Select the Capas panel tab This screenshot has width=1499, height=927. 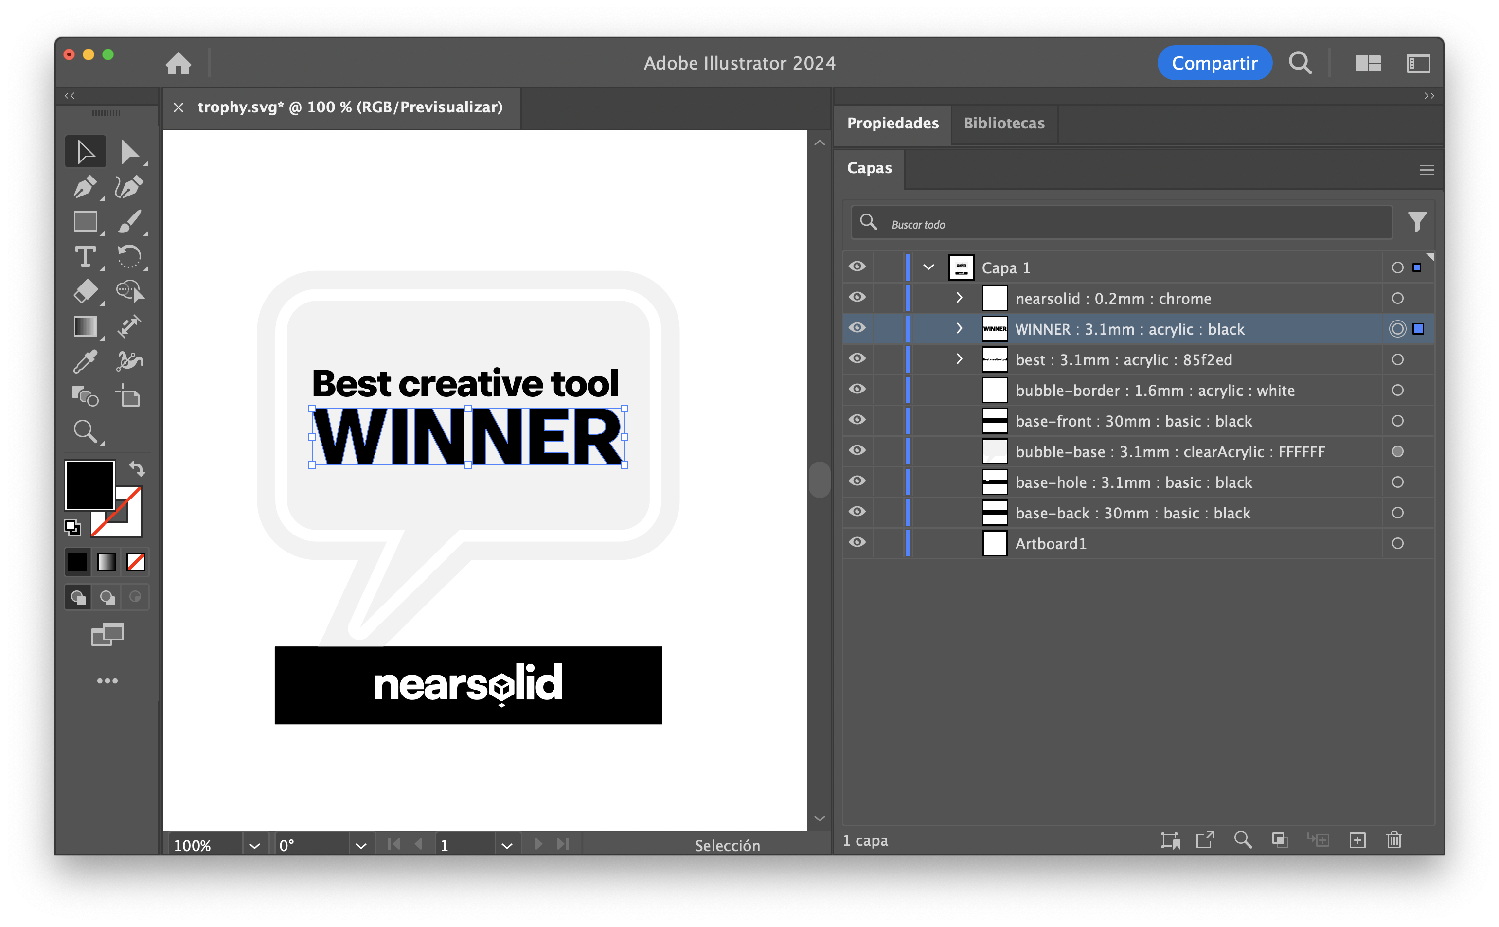(x=869, y=168)
